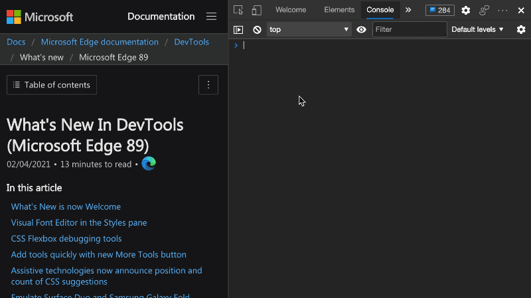Viewport: 531px width, 298px height.
Task: Open the DevTools breadcrumb link
Action: click(191, 42)
